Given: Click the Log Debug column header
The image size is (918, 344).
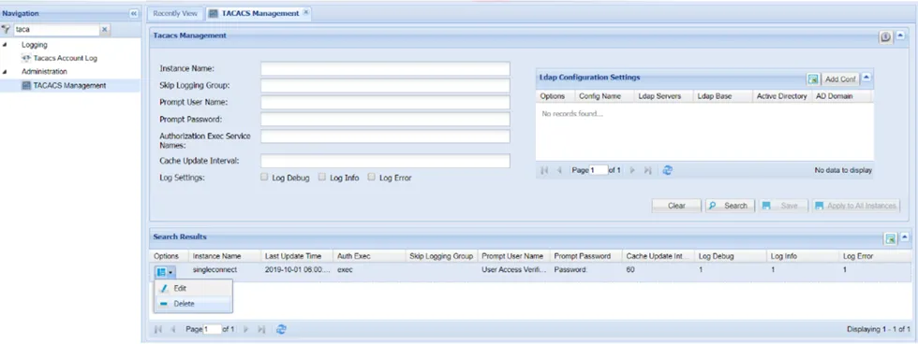Looking at the screenshot, I should pyautogui.click(x=730, y=256).
